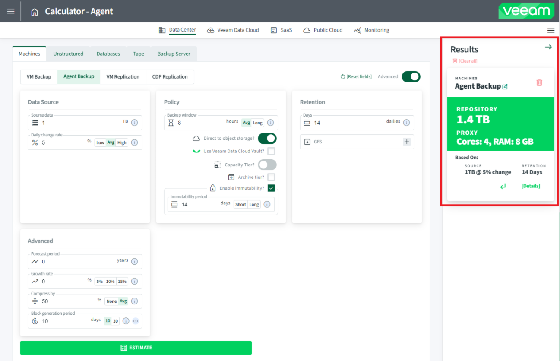Check the Archive tier box
Image resolution: width=560 pixels, height=361 pixels.
click(x=271, y=177)
